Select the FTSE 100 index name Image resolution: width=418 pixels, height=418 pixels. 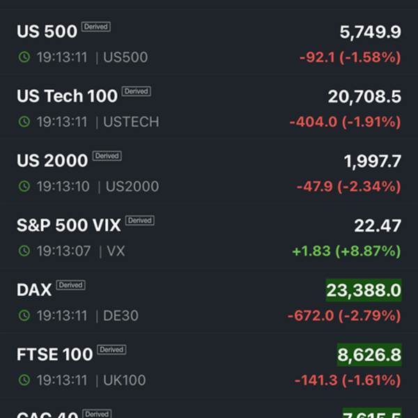pyautogui.click(x=55, y=355)
